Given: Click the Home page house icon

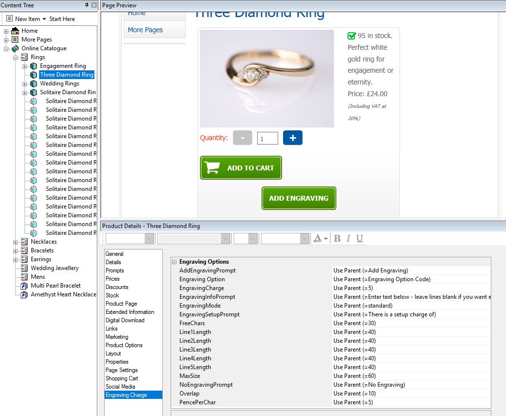Looking at the screenshot, I should [x=15, y=31].
